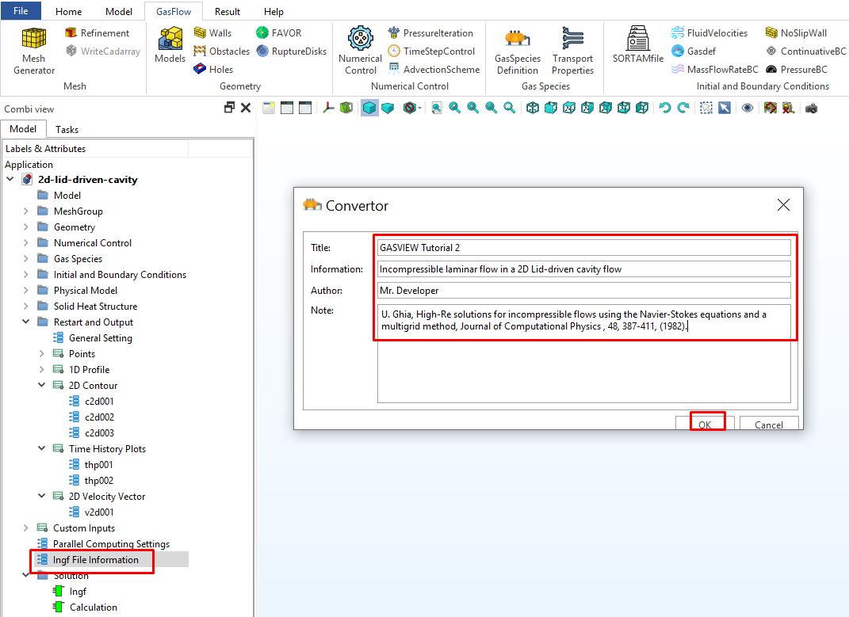The width and height of the screenshot is (849, 617).
Task: Click the rotate counterclockwise arrow icon
Action: point(665,108)
